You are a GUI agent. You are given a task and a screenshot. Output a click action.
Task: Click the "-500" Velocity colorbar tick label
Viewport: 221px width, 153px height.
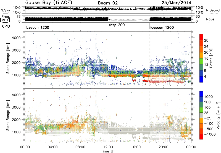point(209,129)
